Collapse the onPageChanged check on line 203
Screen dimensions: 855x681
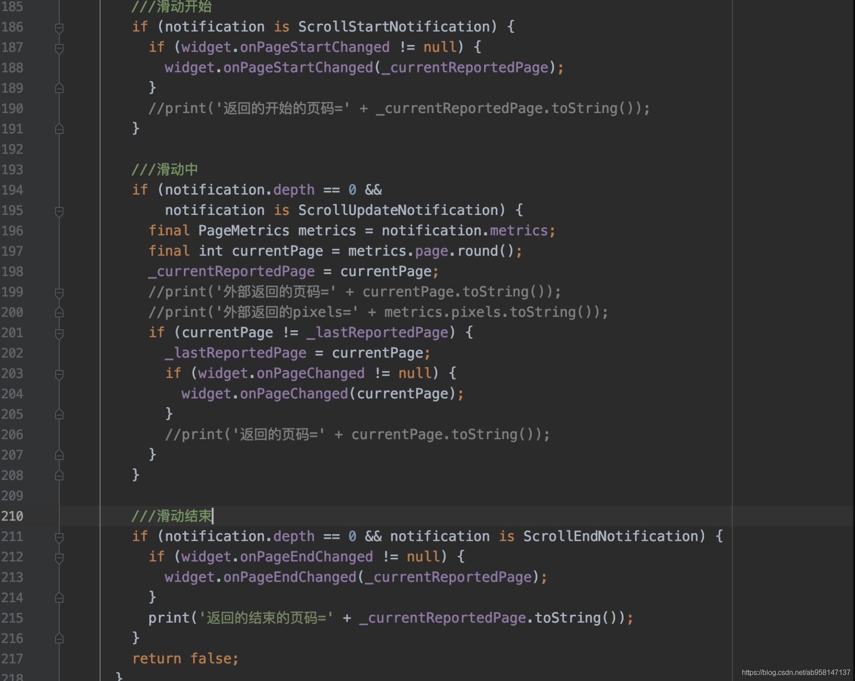[x=59, y=374]
